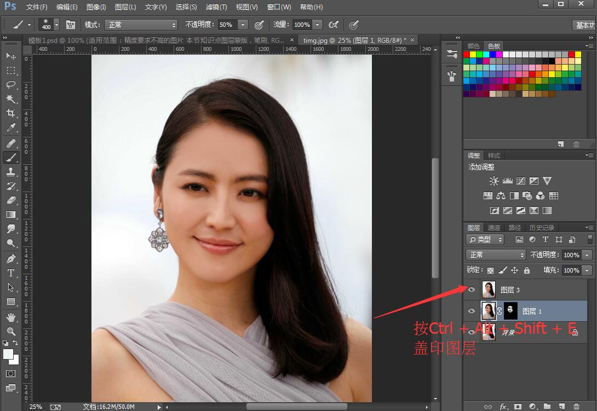This screenshot has width=597, height=411.
Task: Select the Clone Stamp tool
Action: pyautogui.click(x=11, y=172)
